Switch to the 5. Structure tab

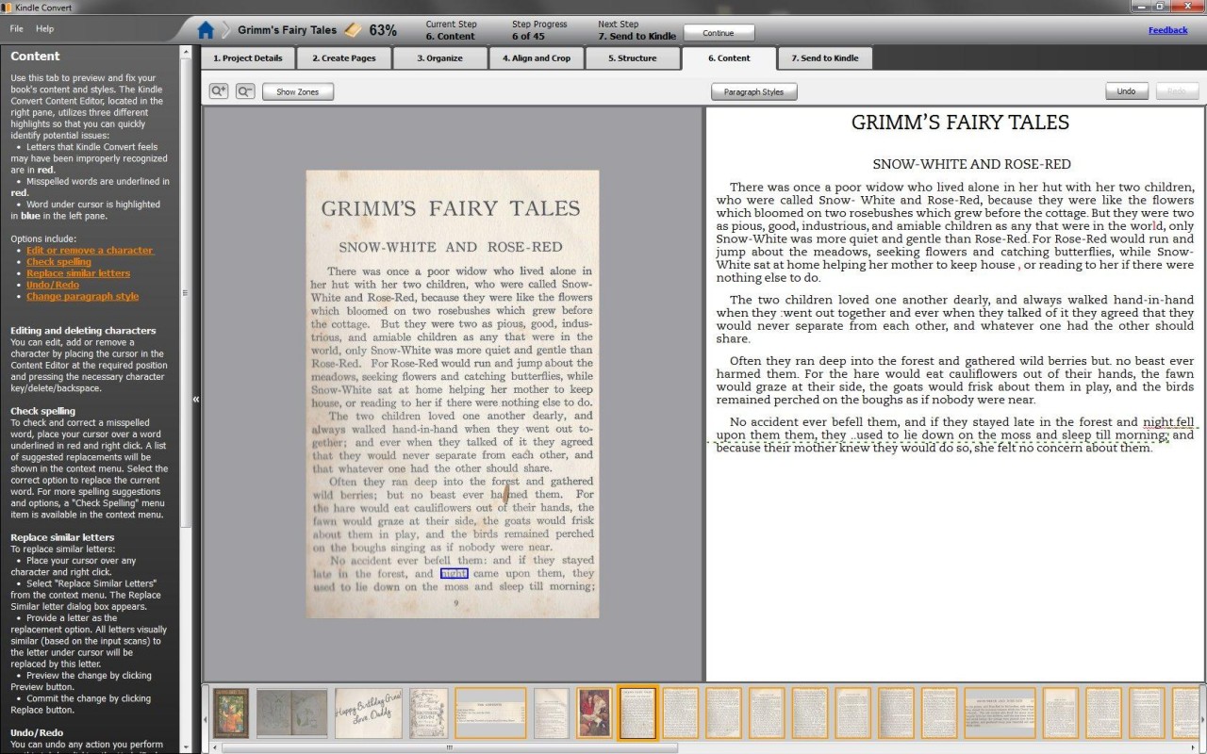coord(632,58)
